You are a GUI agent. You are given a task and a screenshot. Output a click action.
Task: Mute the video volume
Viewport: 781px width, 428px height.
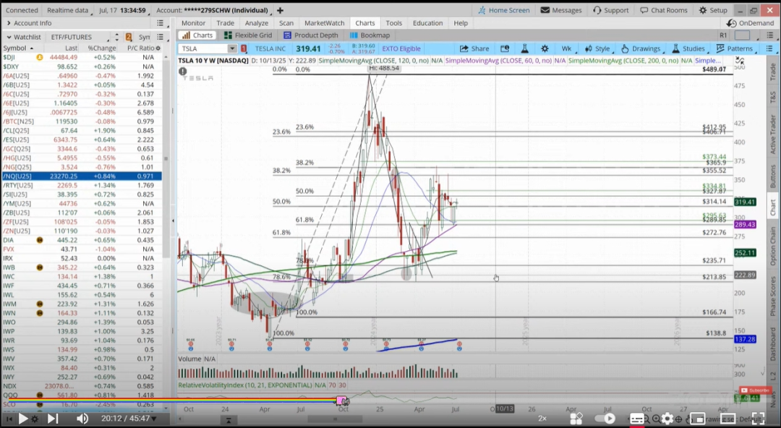(82, 419)
